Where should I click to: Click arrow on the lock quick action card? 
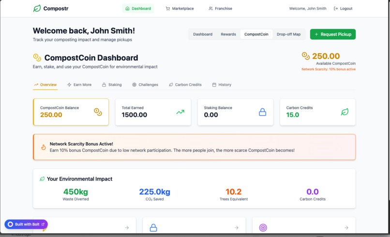(x=237, y=227)
